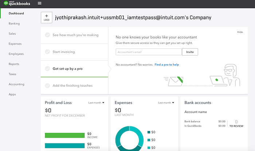Open the '0 To Review' bank transactions
Image resolution: width=255 pixels, height=151 pixels.
[236, 124]
